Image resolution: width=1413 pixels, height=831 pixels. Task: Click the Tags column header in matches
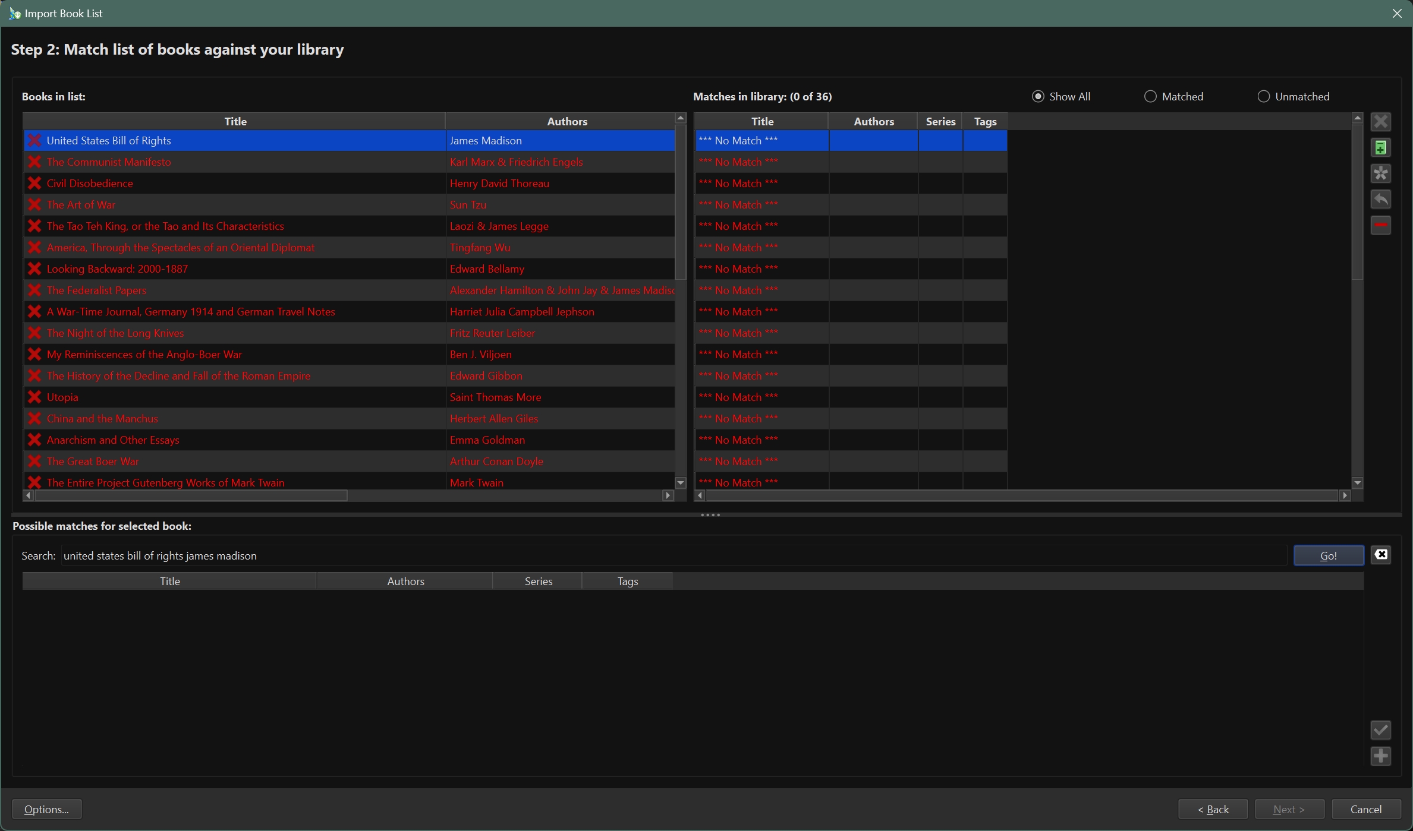pyautogui.click(x=985, y=121)
